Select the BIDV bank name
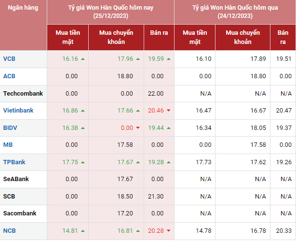Screen dimensions: 296x241 pos(10,128)
